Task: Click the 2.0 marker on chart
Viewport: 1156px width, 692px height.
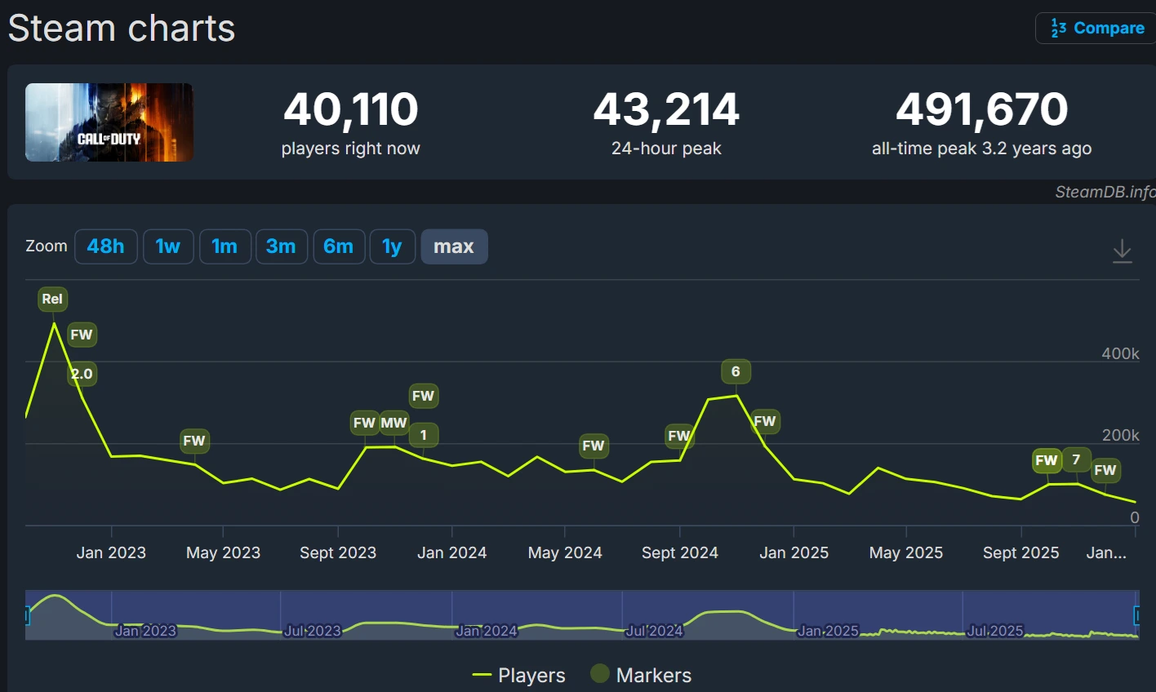Action: [82, 374]
